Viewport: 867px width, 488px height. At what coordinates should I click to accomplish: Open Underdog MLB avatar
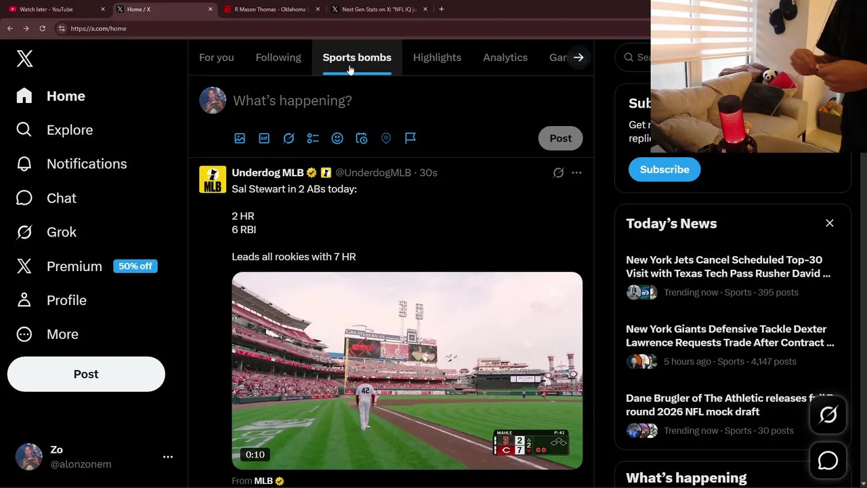point(213,180)
